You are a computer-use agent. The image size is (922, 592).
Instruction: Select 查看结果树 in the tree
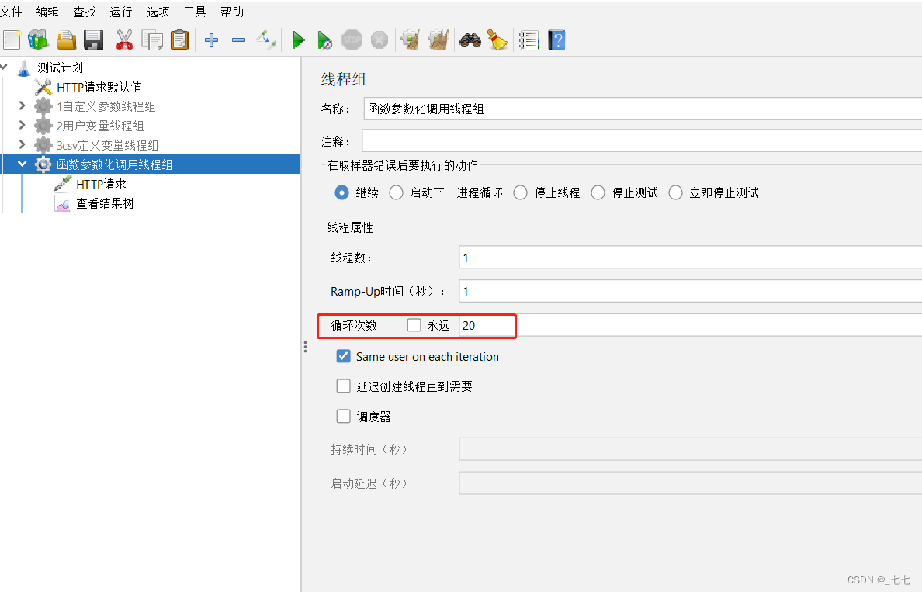(106, 203)
